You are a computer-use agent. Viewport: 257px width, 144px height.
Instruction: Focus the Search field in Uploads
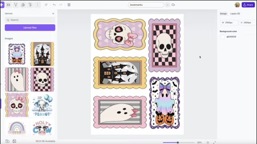30,20
